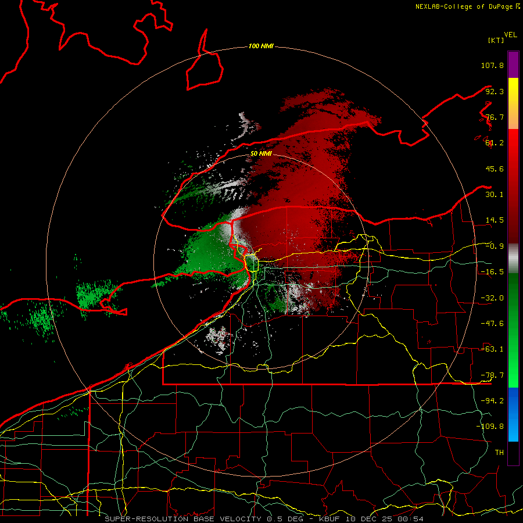Image resolution: width=523 pixels, height=523 pixels.
Task: Click the 107.8 velocity scale value
Action: (x=492, y=65)
